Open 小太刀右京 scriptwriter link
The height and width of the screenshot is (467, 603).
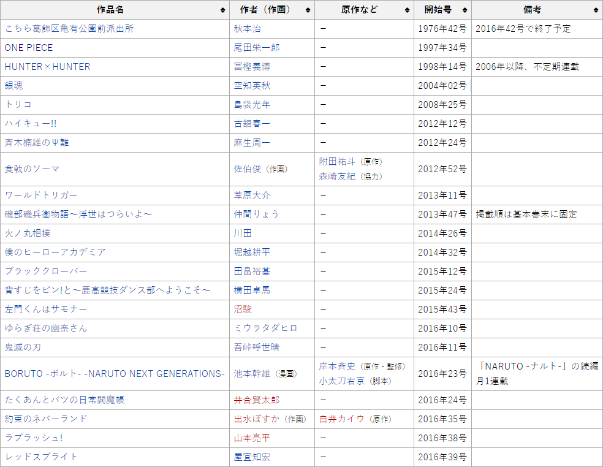342,381
